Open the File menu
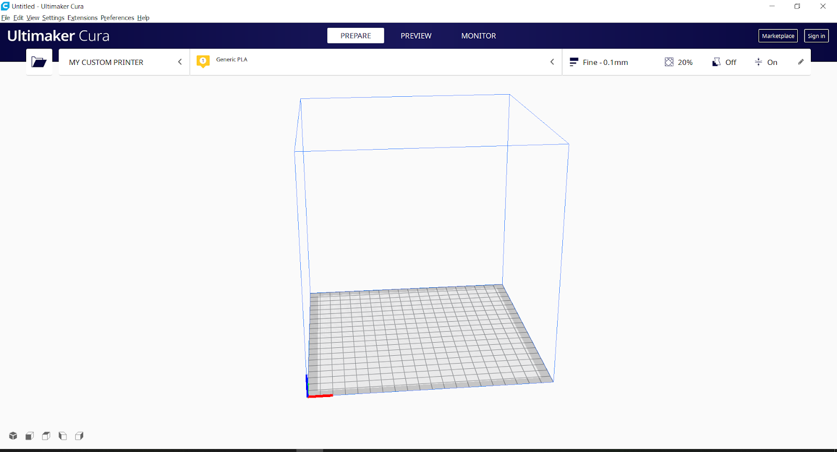Image resolution: width=837 pixels, height=452 pixels. [6, 18]
